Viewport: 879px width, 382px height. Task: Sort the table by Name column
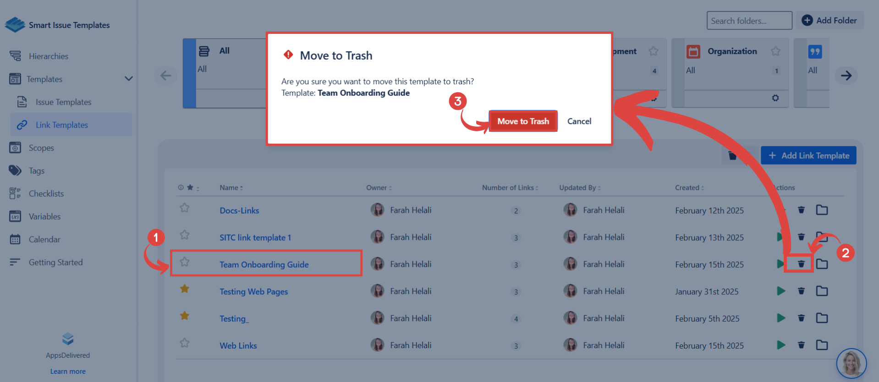point(231,188)
